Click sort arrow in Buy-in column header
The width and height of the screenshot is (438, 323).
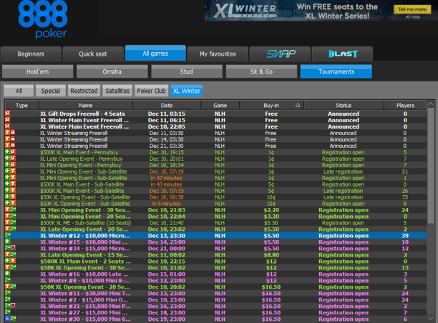298,105
